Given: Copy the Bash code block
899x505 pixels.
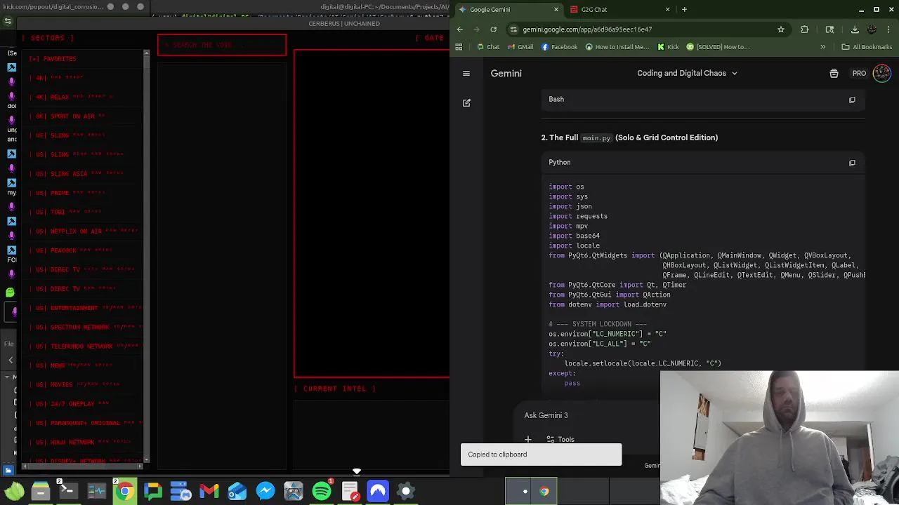Looking at the screenshot, I should (852, 100).
